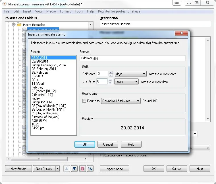The image size is (216, 184).
Task: Open the Macro menu
Action: point(51,11)
